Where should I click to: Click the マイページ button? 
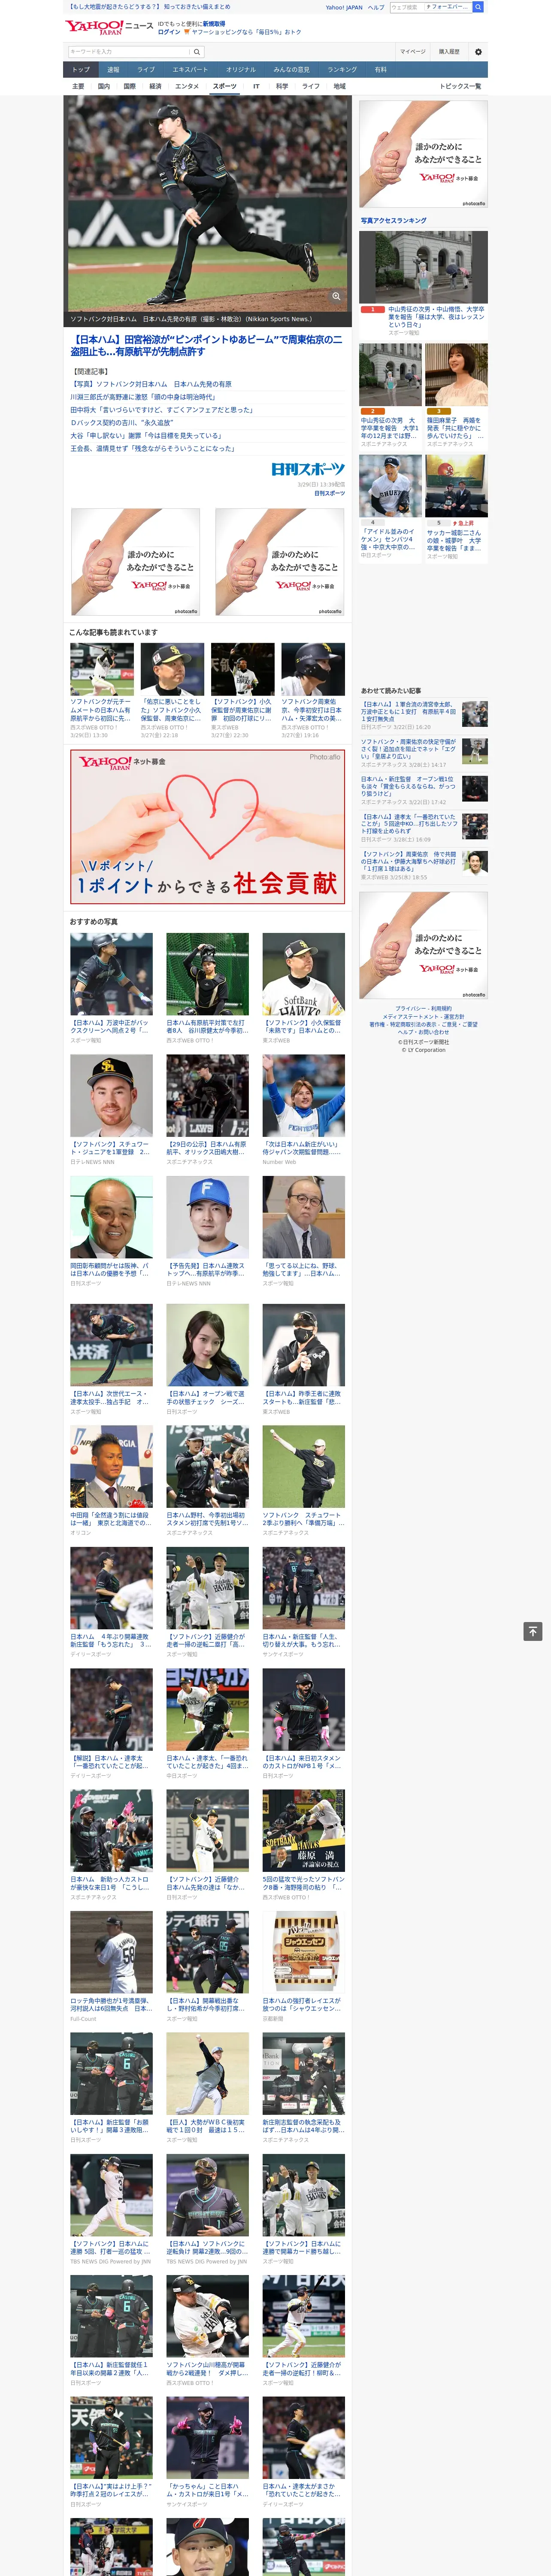pyautogui.click(x=412, y=52)
